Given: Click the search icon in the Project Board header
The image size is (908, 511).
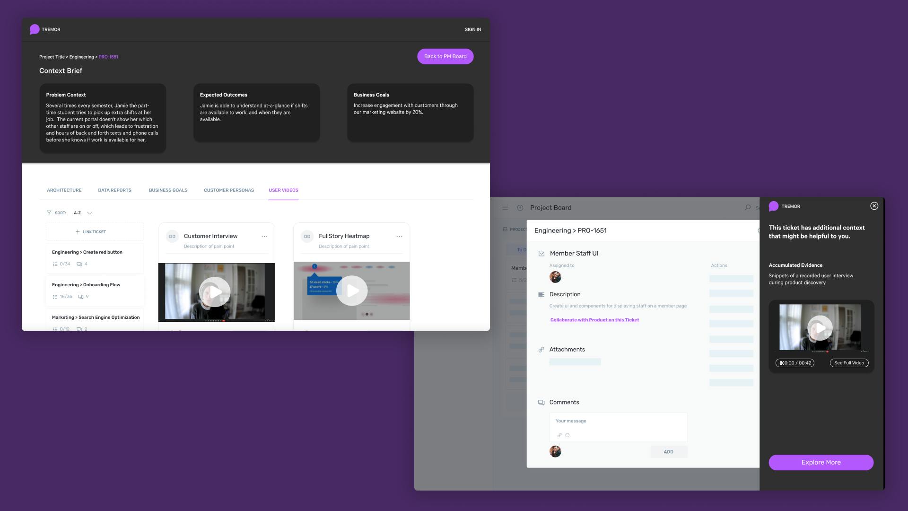Looking at the screenshot, I should pyautogui.click(x=748, y=207).
